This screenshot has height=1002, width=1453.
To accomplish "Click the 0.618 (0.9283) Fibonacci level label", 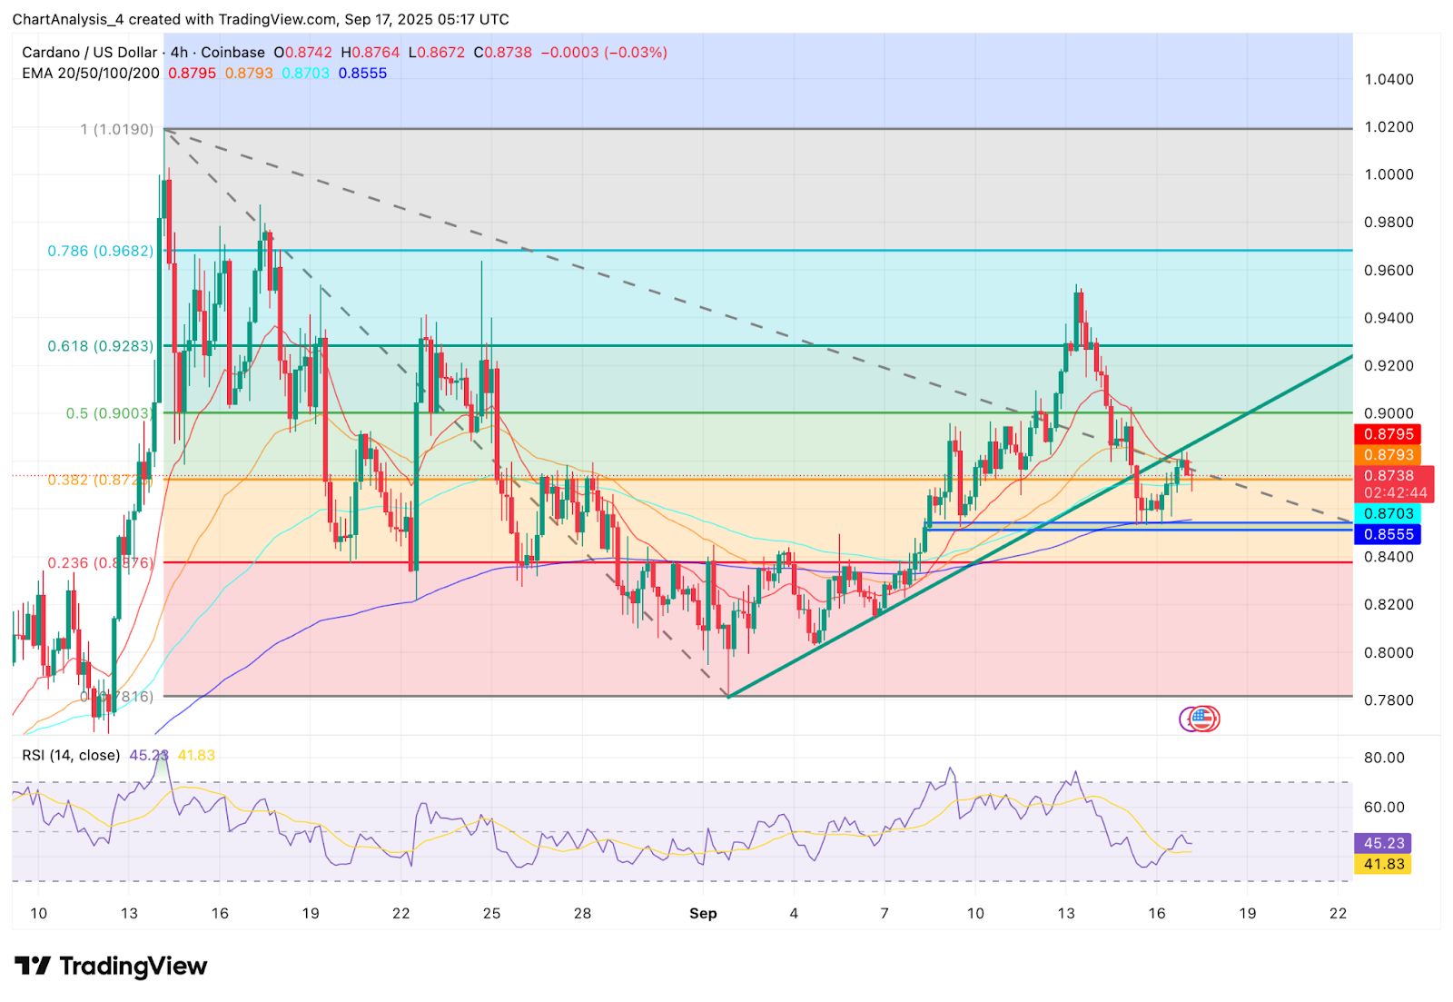I will click(100, 346).
